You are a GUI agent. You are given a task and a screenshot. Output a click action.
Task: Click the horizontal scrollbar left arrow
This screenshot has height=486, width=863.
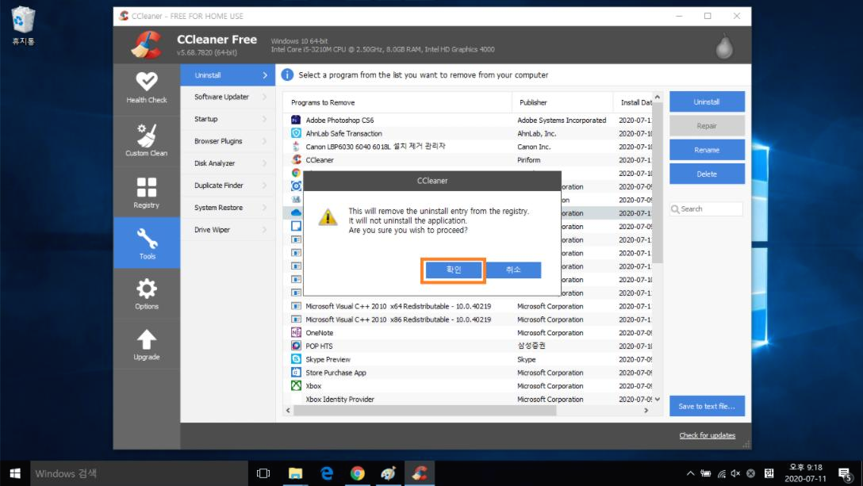(x=288, y=411)
